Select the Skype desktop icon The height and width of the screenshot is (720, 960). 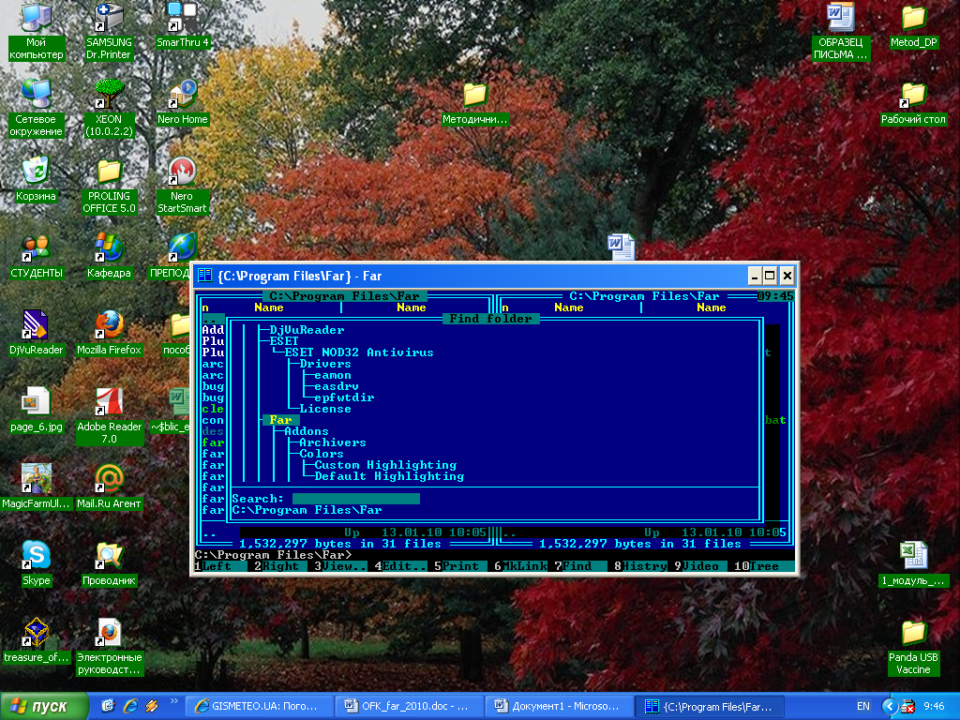pos(37,565)
